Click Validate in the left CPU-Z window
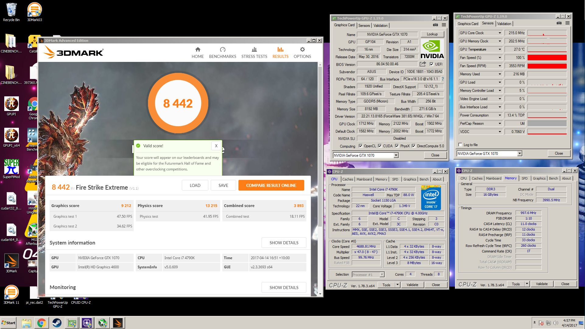585x329 pixels. 412,285
